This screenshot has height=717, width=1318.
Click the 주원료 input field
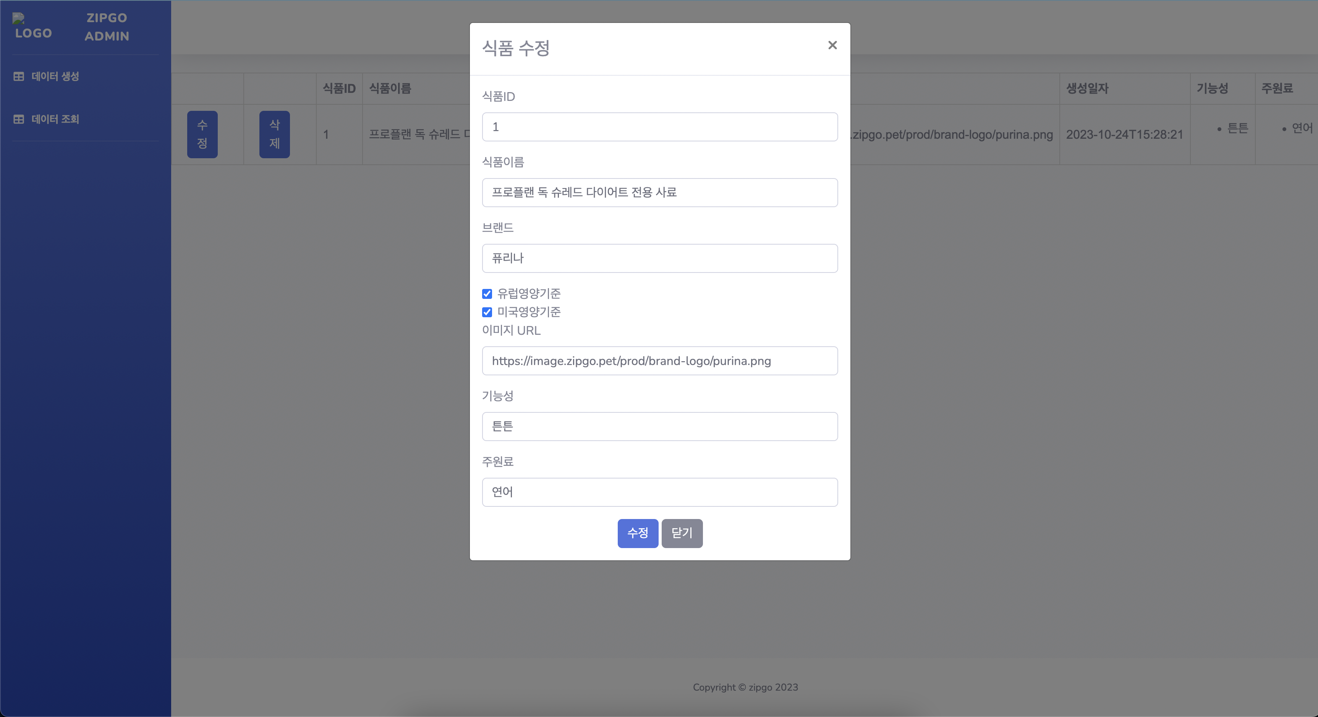coord(659,492)
